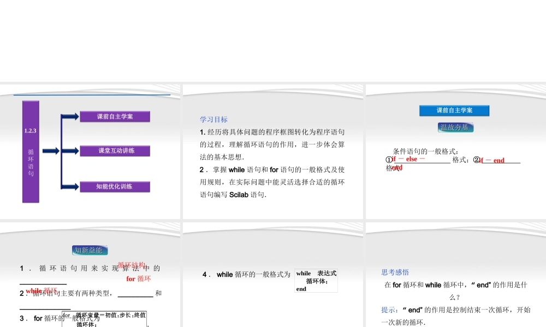Click the line '1． 循环语句用来实现算法中的'

pyautogui.click(x=90, y=268)
